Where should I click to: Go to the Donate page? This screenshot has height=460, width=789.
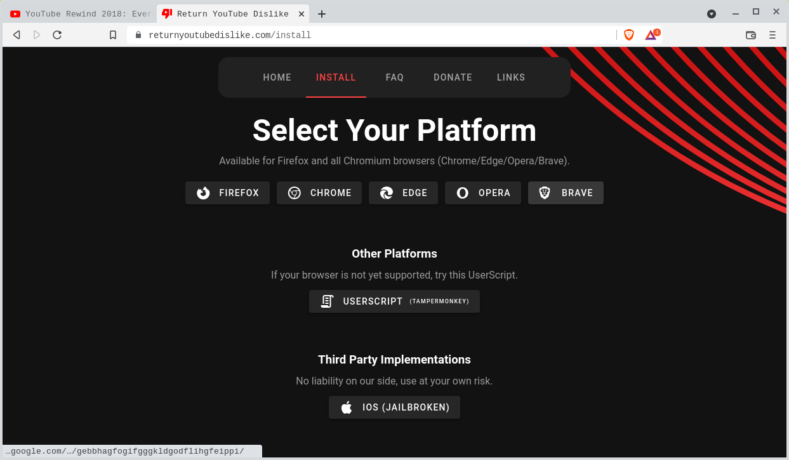pos(453,77)
